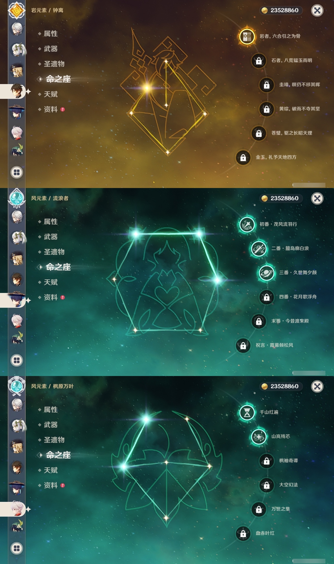Click the locked 血赤叶红 constellation icon
The width and height of the screenshot is (334, 564).
click(243, 533)
